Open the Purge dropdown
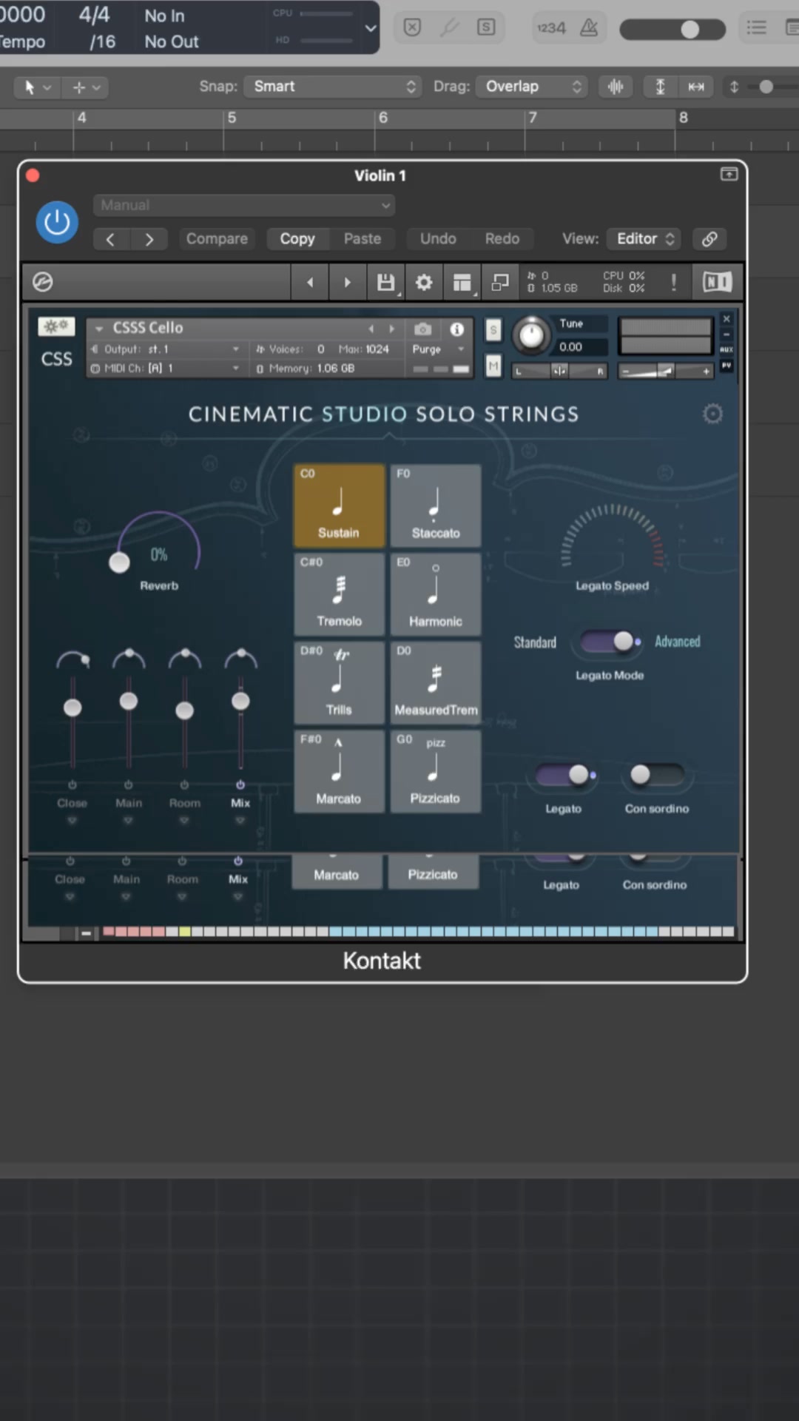 439,349
